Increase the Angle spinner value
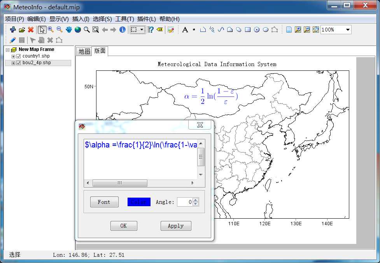The height and width of the screenshot is (263, 380). pyautogui.click(x=196, y=200)
